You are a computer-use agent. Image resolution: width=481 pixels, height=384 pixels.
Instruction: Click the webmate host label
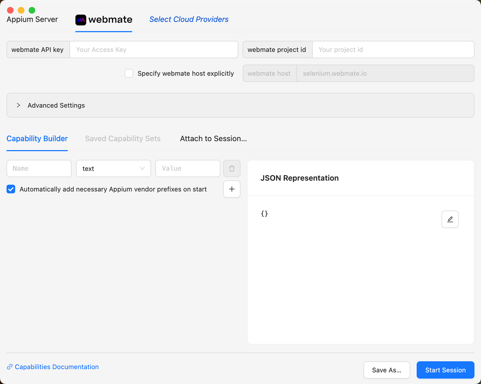pos(269,74)
